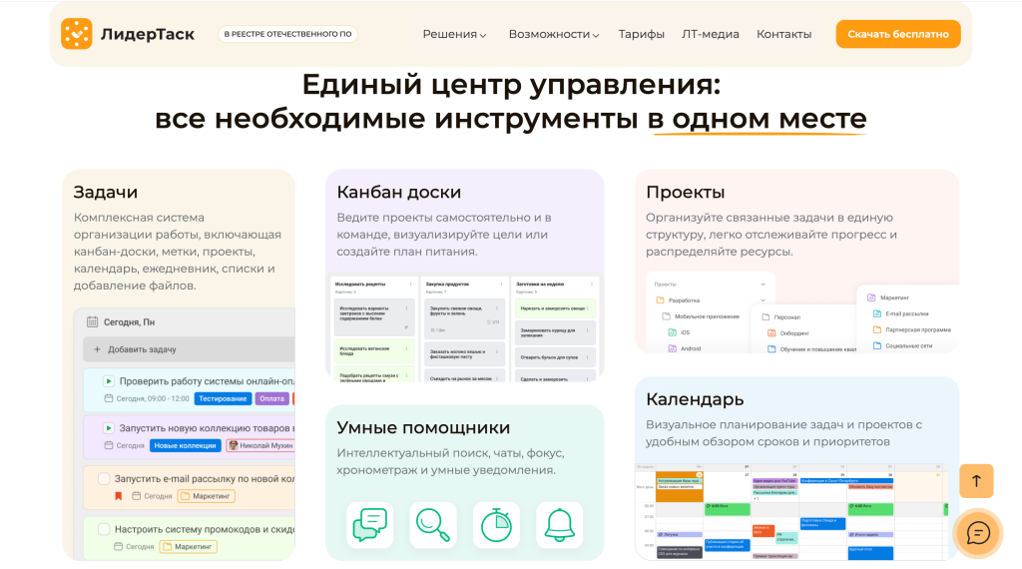This screenshot has height=569, width=1022.
Task: Click the calendar preview thumbnail
Action: [791, 512]
